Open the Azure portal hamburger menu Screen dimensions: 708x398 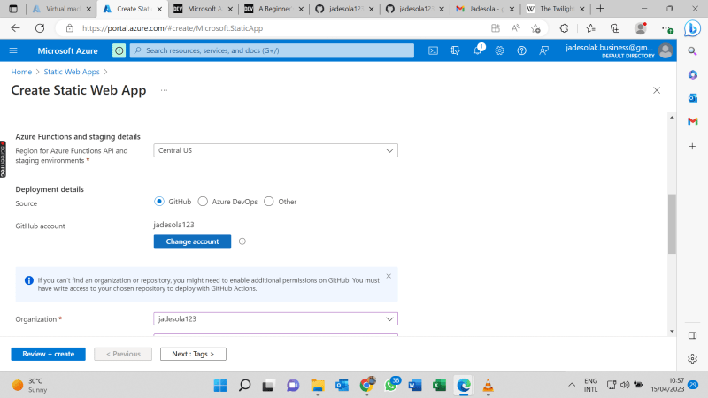[13, 50]
